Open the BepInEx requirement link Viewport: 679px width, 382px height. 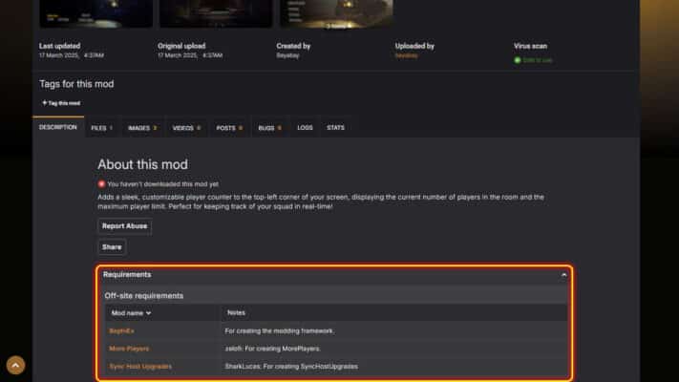(124, 330)
